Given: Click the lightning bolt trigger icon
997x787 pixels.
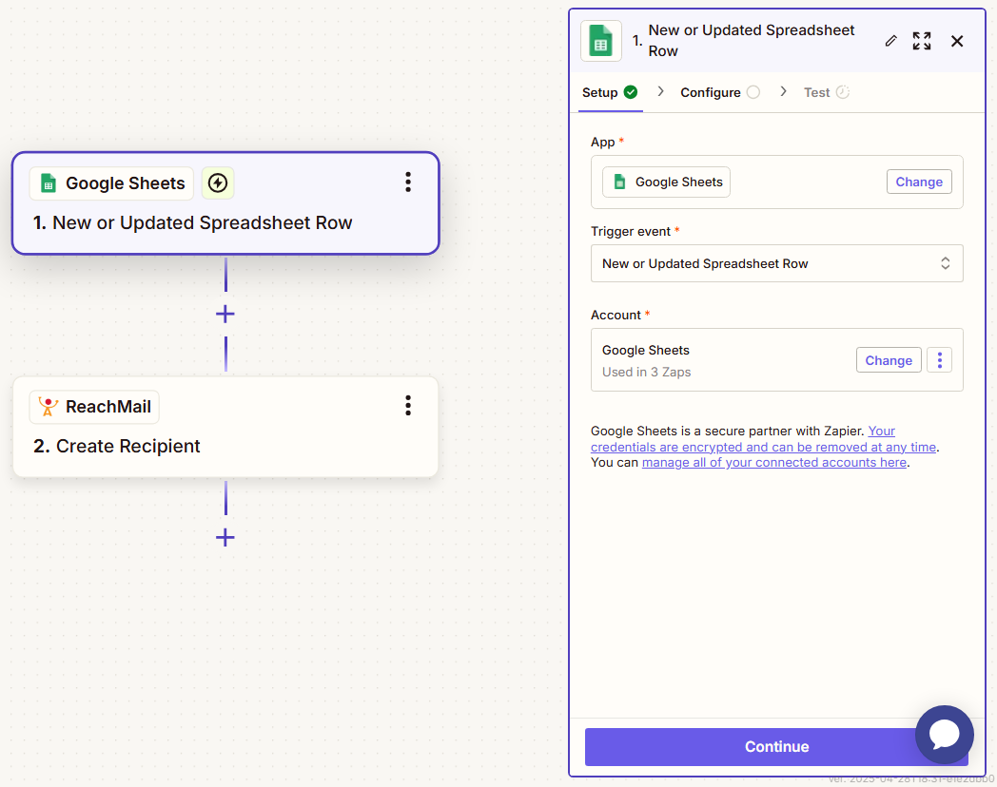Looking at the screenshot, I should (x=218, y=182).
